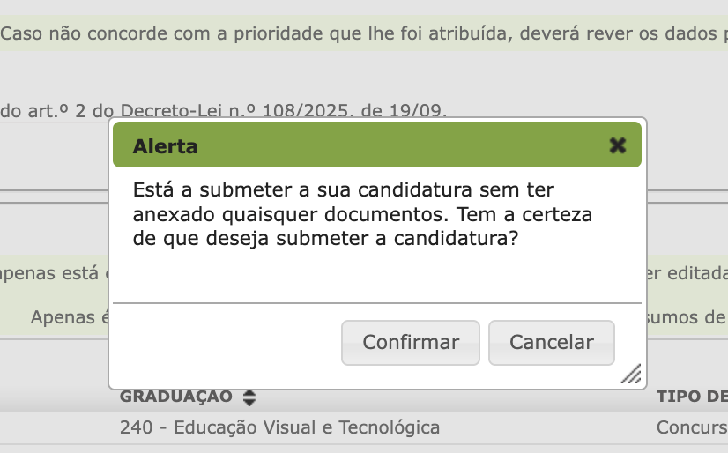Click the TIPO DE column header
This screenshot has width=728, height=453.
tap(692, 397)
